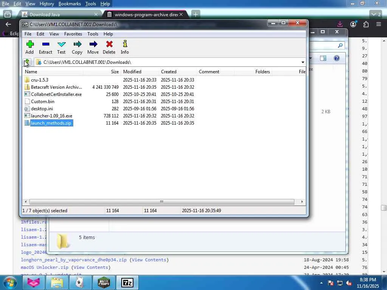Open the 7-Zip Favorites menu
Image resolution: width=387 pixels, height=290 pixels.
click(x=73, y=34)
